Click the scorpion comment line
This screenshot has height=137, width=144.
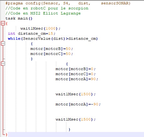click(x=47, y=8)
